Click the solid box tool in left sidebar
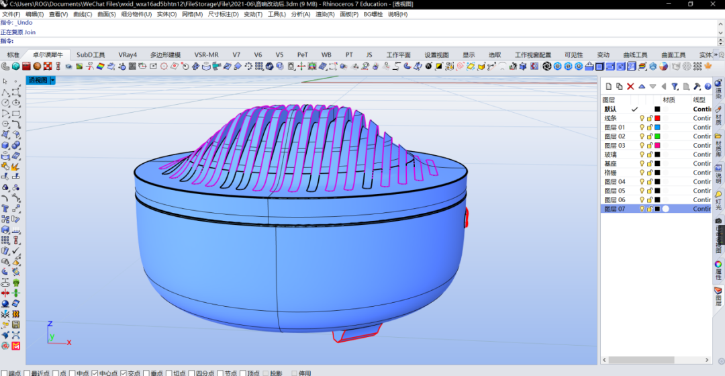The width and height of the screenshot is (725, 376). [5, 145]
